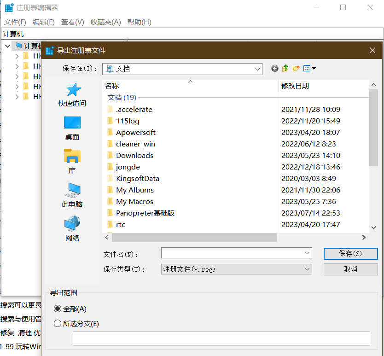Create a new folder icon
This screenshot has width=384, height=356.
(296, 69)
